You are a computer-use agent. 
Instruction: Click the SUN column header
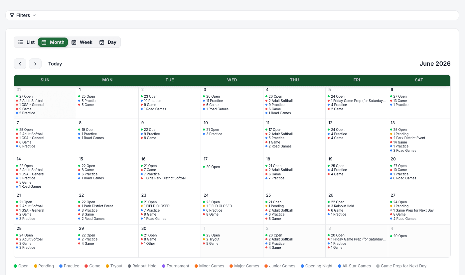(x=45, y=80)
